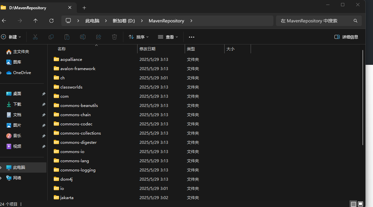Unpin 音乐 using its pin icon
The height and width of the screenshot is (207, 373).
point(44,136)
